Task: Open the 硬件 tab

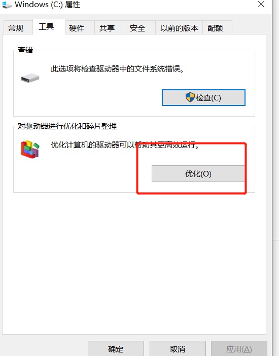Action: tap(77, 28)
